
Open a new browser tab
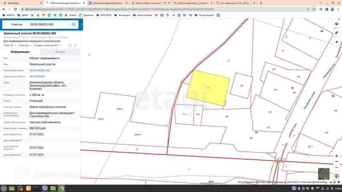pyautogui.click(x=261, y=3)
